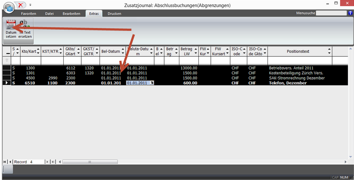The width and height of the screenshot is (354, 180).
Task: Open the quick access toolbar customize arrow
Action: tap(30, 5)
